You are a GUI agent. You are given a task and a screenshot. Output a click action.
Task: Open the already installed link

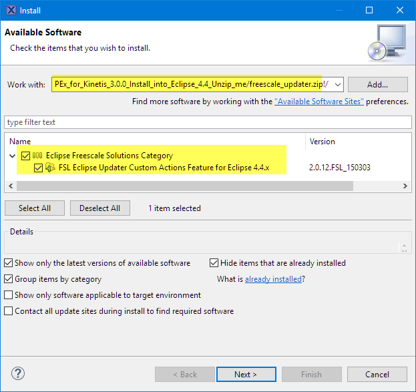pos(273,279)
